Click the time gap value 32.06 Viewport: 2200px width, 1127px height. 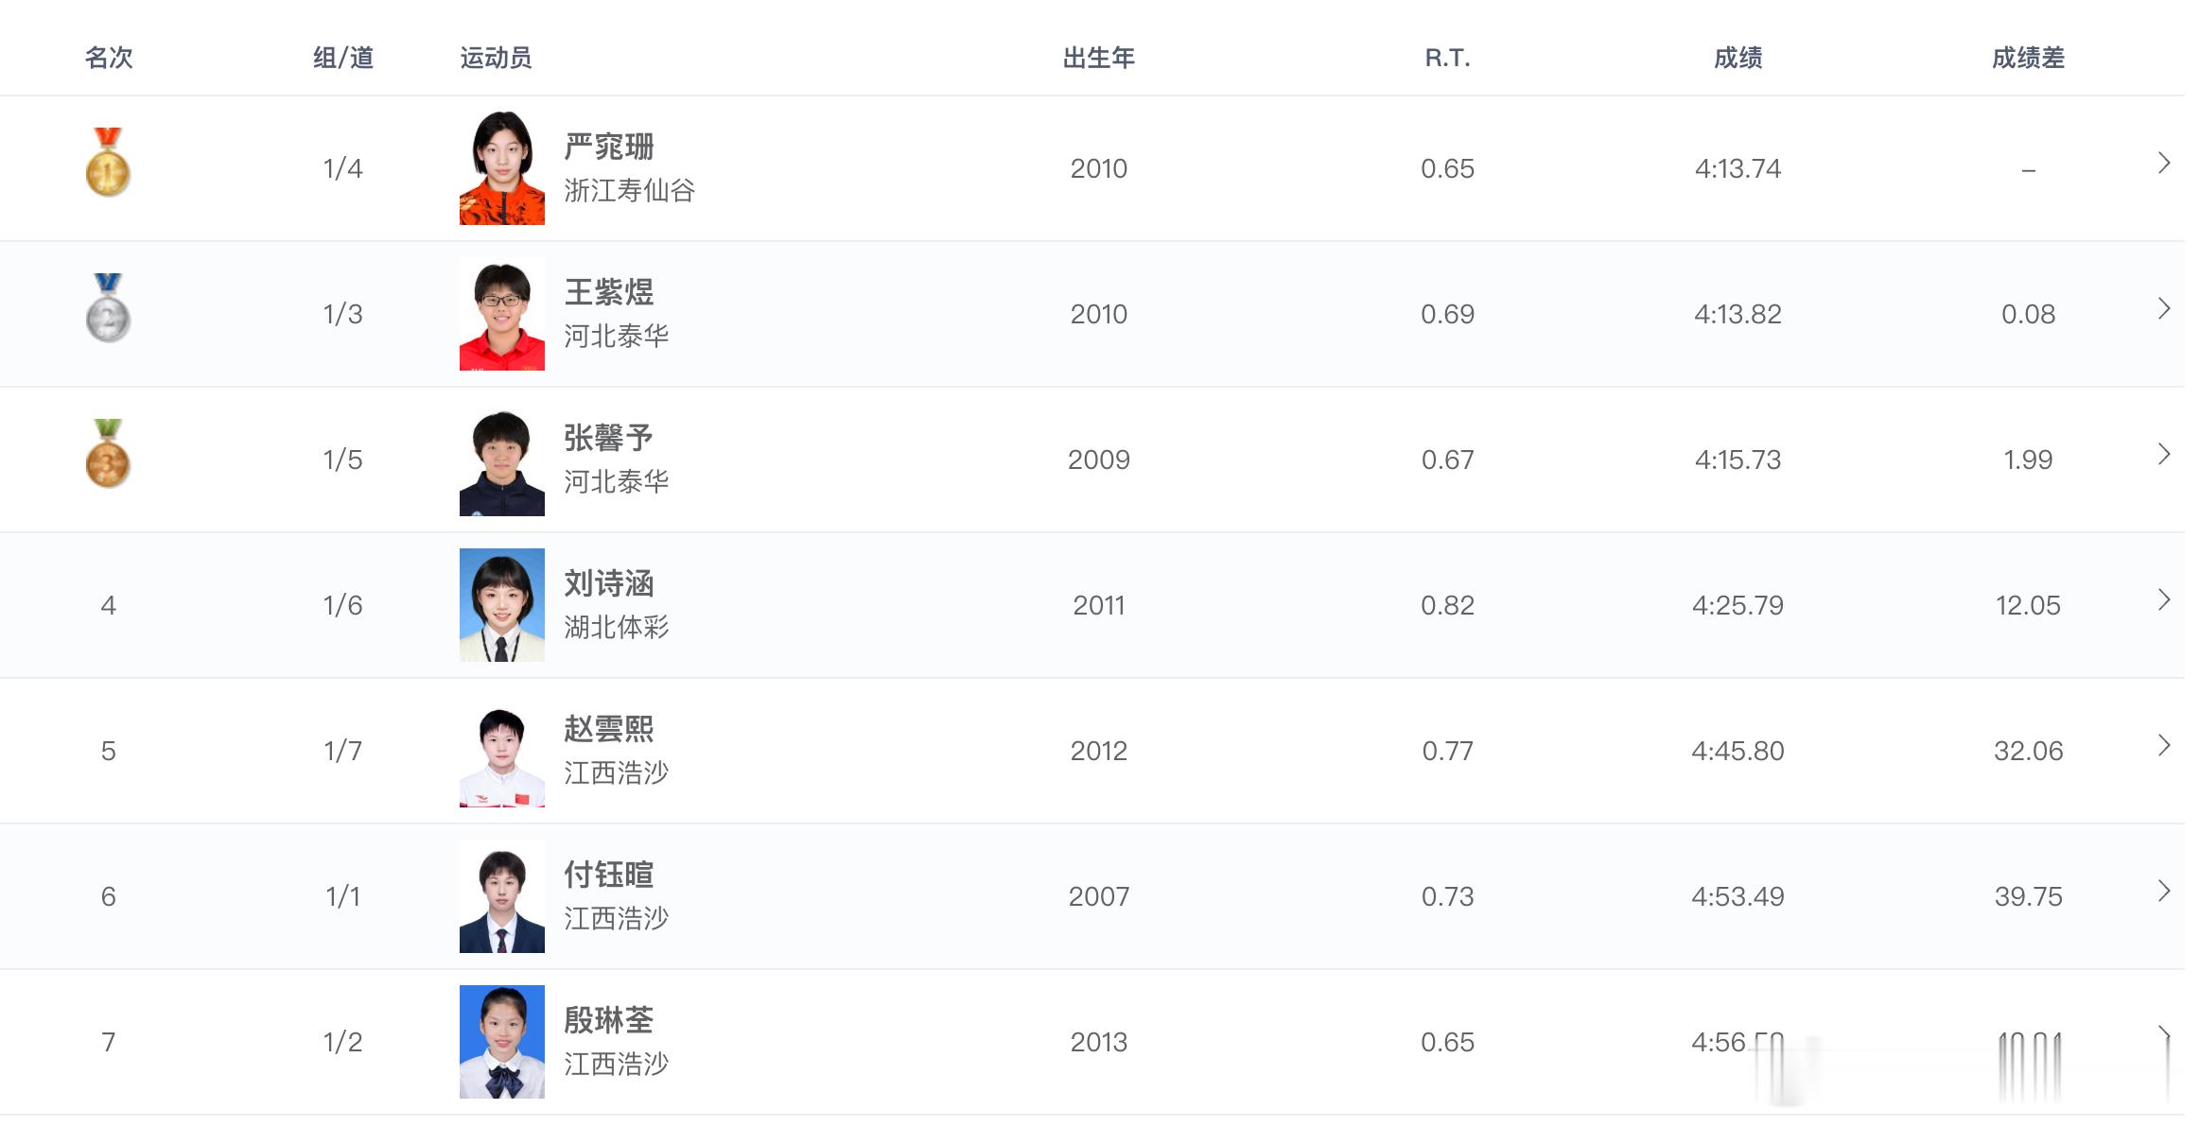coord(2029,751)
